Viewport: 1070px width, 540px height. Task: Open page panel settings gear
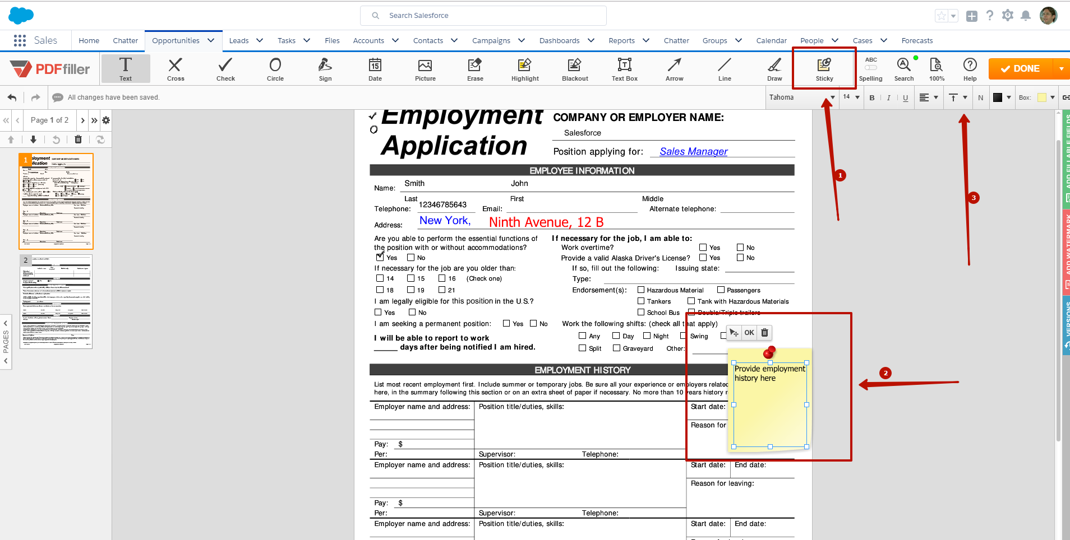(106, 120)
